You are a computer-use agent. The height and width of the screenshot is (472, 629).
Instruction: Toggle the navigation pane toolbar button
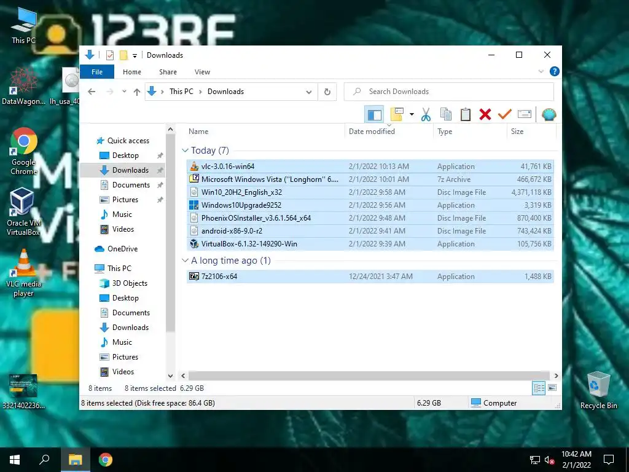pyautogui.click(x=374, y=115)
